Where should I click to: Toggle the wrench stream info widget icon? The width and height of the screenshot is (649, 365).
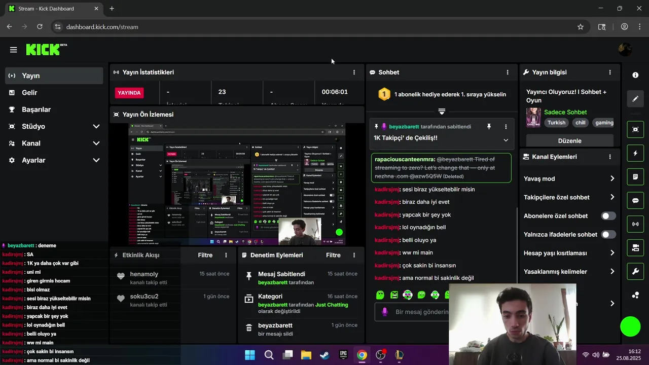635,272
